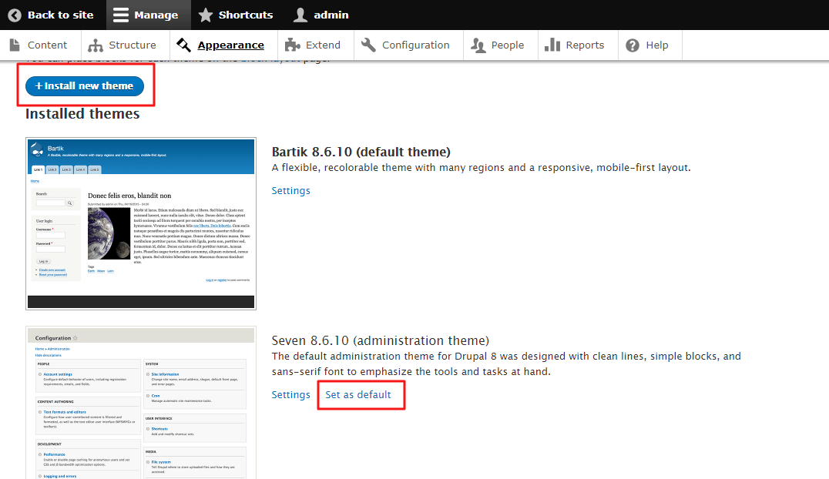This screenshot has height=479, width=829.
Task: Open Settings for the Bartik theme
Action: point(290,190)
